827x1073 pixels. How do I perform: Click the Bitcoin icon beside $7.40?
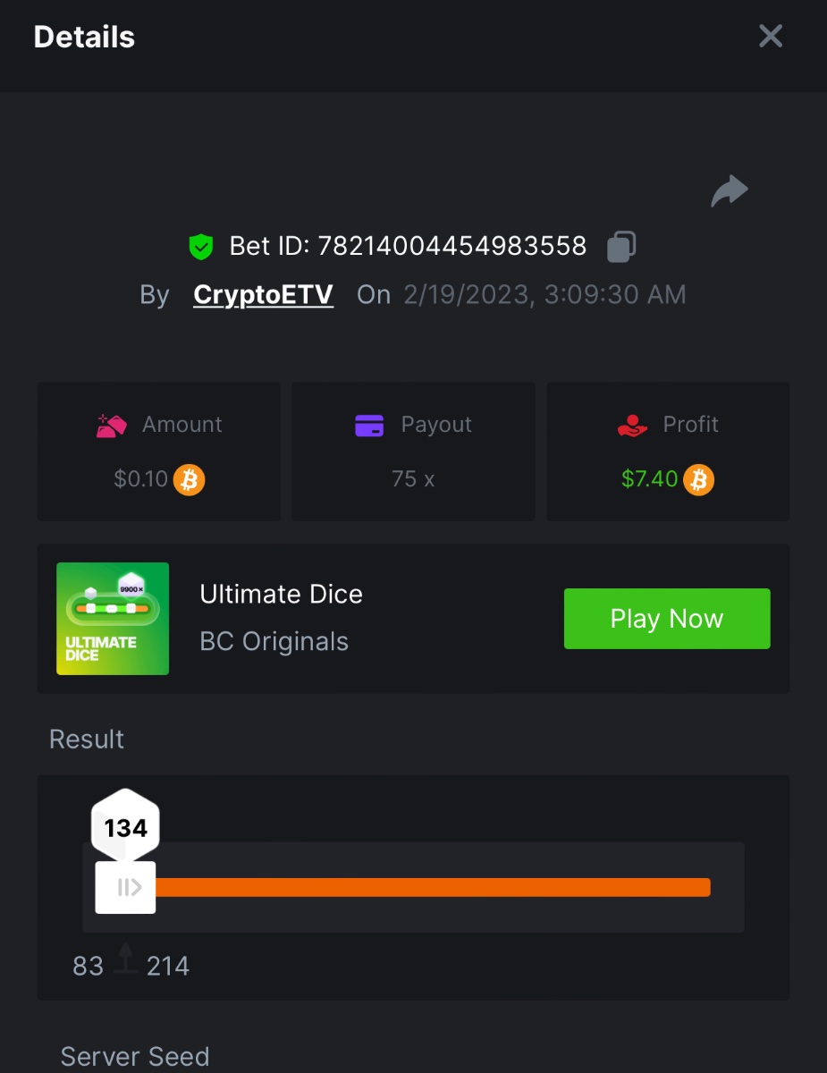click(698, 480)
